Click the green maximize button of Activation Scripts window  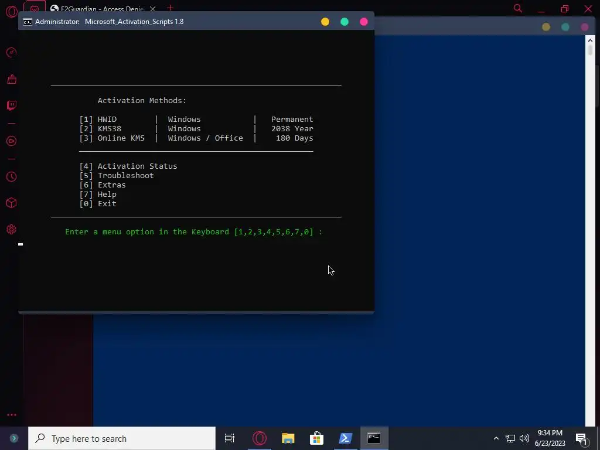coord(345,22)
